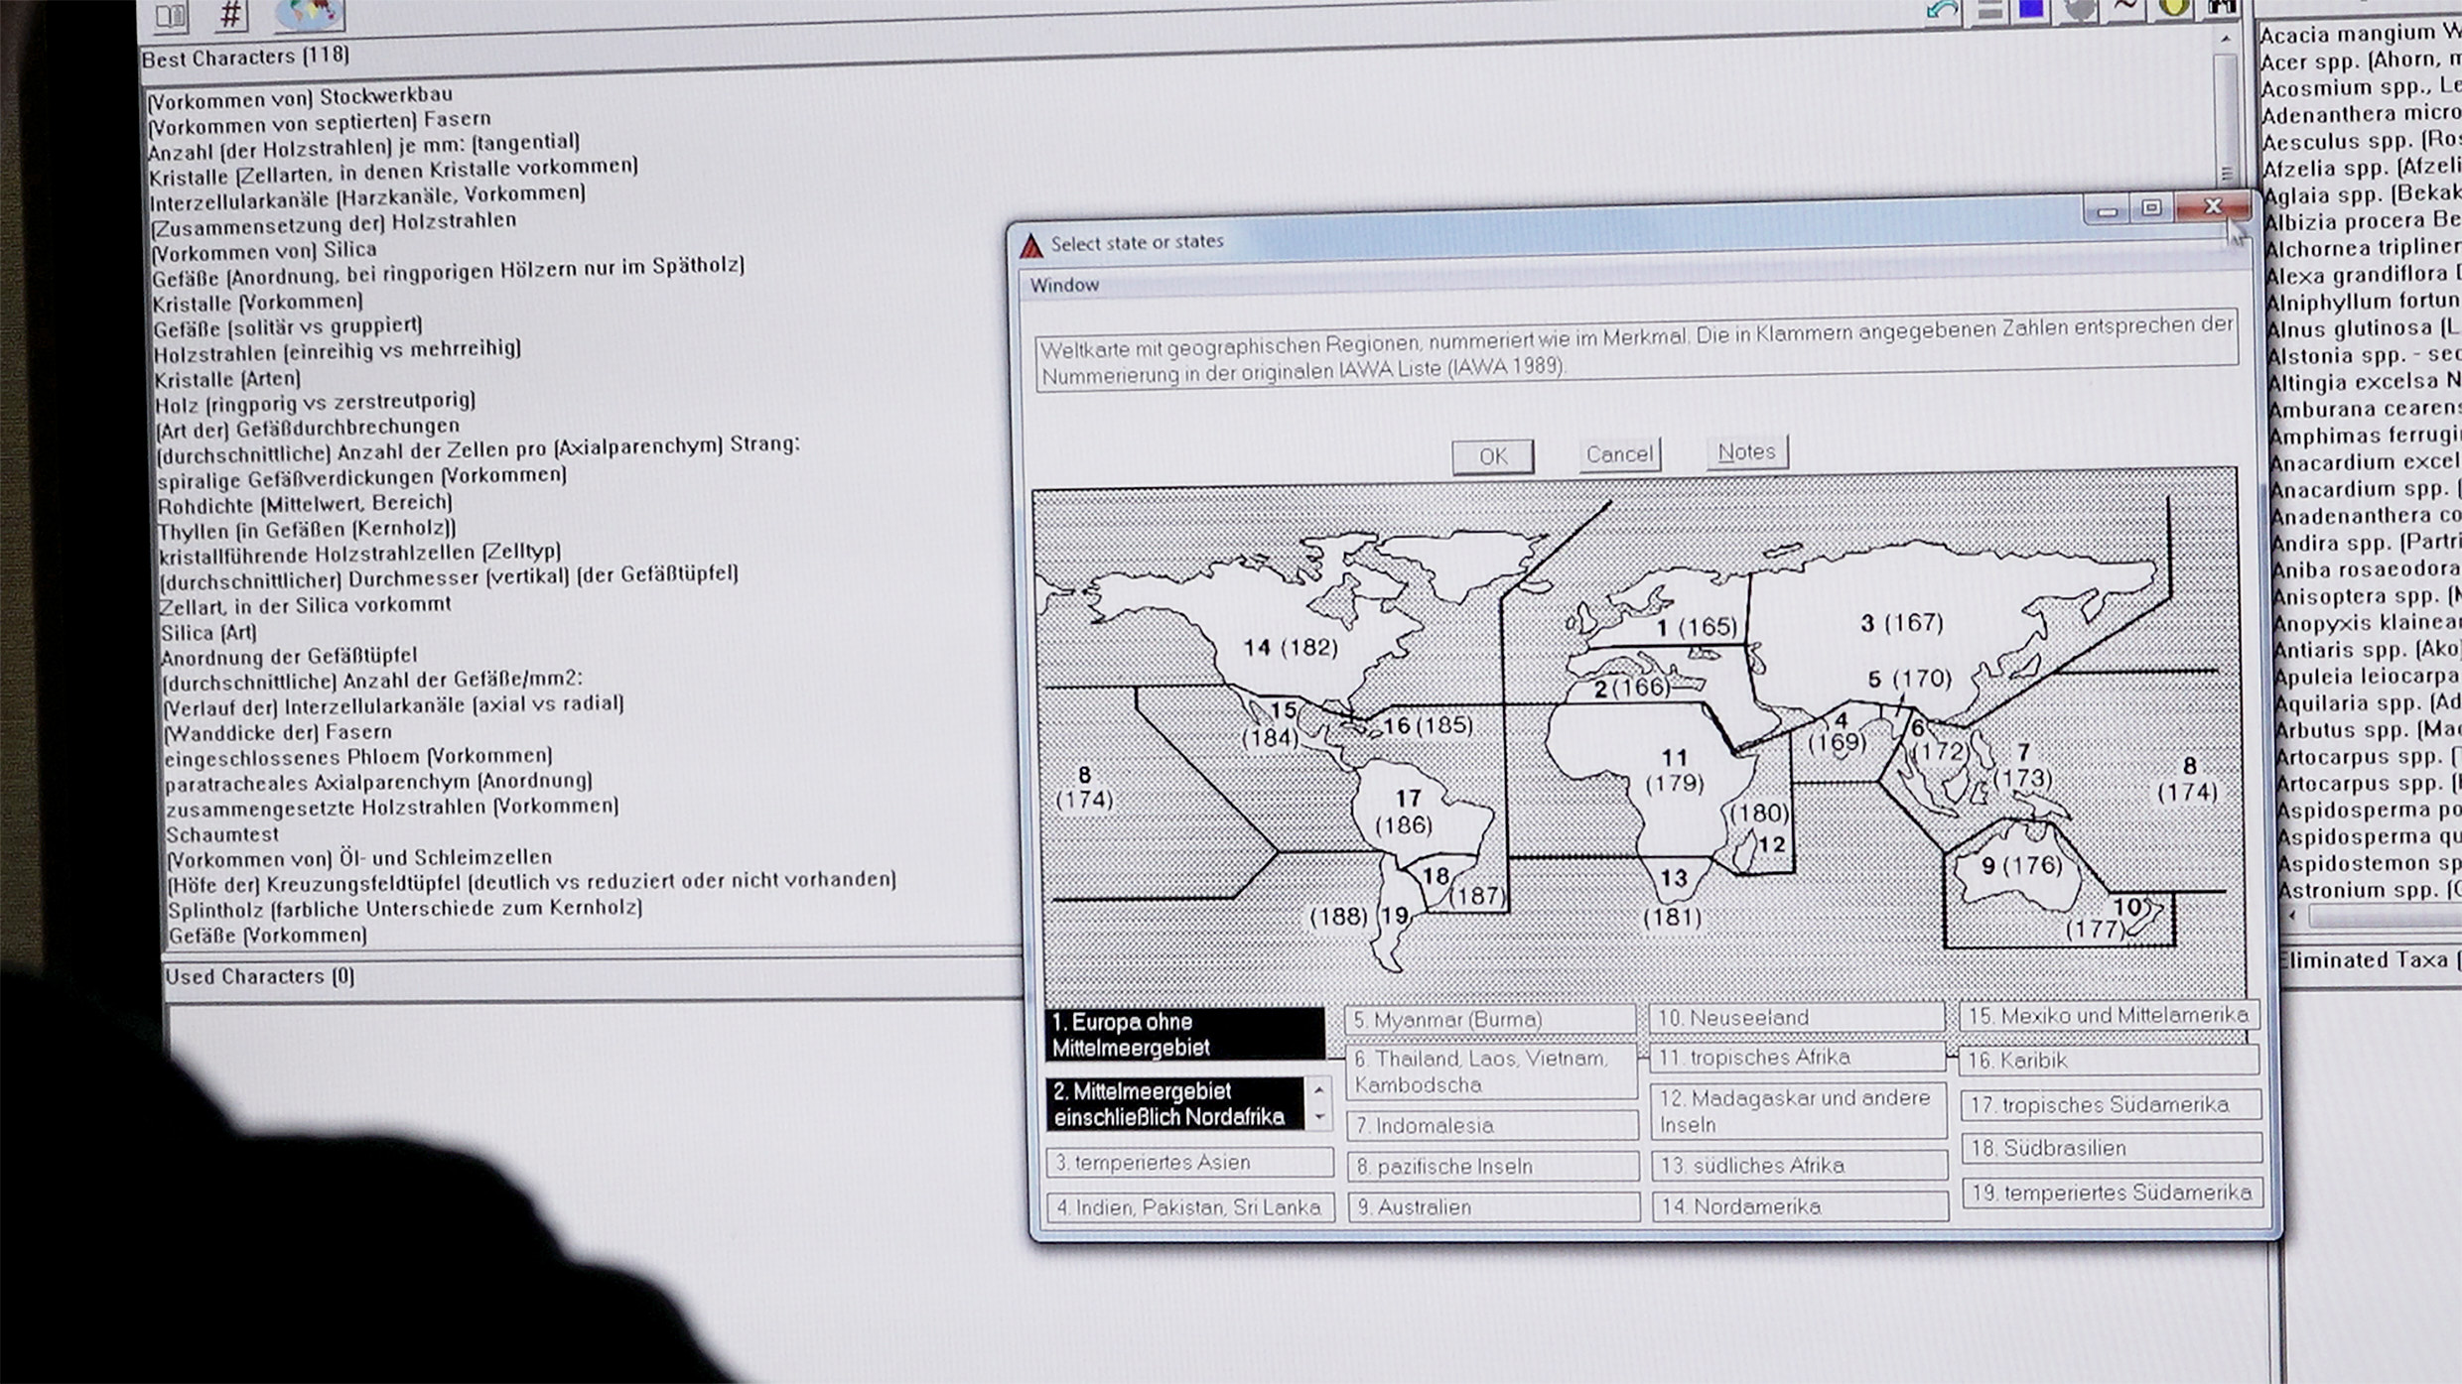Click the Best Characters list scroll-up arrow
This screenshot has width=2462, height=1384.
(2226, 38)
